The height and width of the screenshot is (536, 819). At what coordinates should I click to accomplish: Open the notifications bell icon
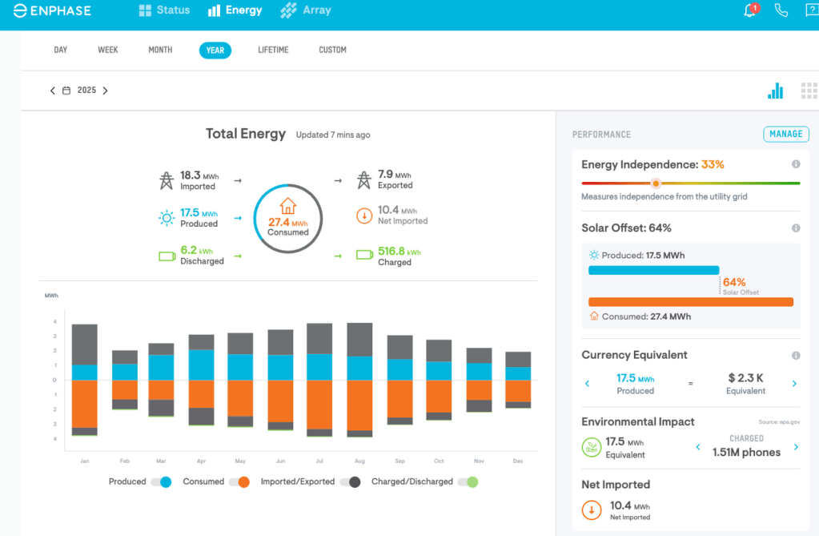pos(750,10)
